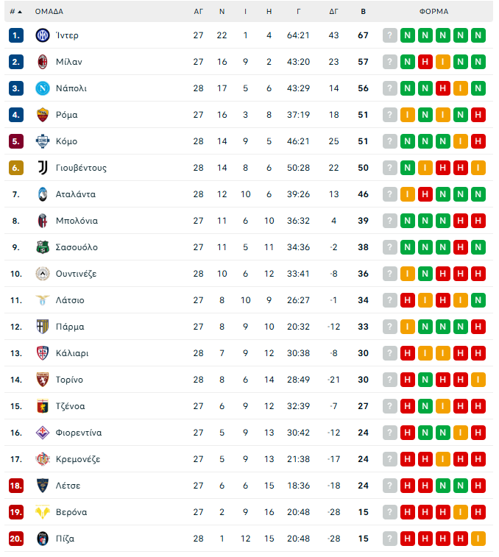The image size is (499, 557).
Task: Click the Inter club crest icon
Action: [43, 35]
